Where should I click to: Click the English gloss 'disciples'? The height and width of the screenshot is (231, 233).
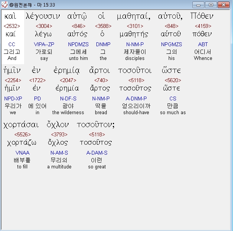click(x=135, y=58)
